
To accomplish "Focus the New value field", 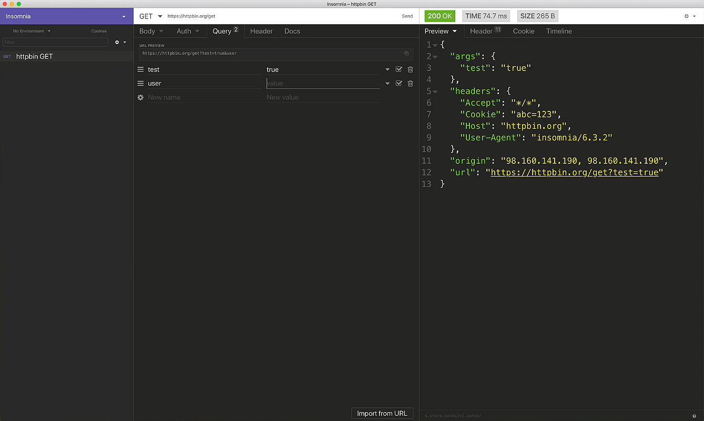I will coord(323,97).
